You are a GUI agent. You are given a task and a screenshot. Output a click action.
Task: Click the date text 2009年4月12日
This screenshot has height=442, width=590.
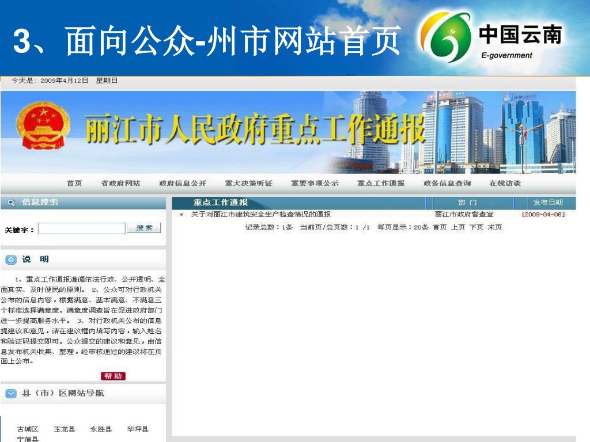click(65, 81)
